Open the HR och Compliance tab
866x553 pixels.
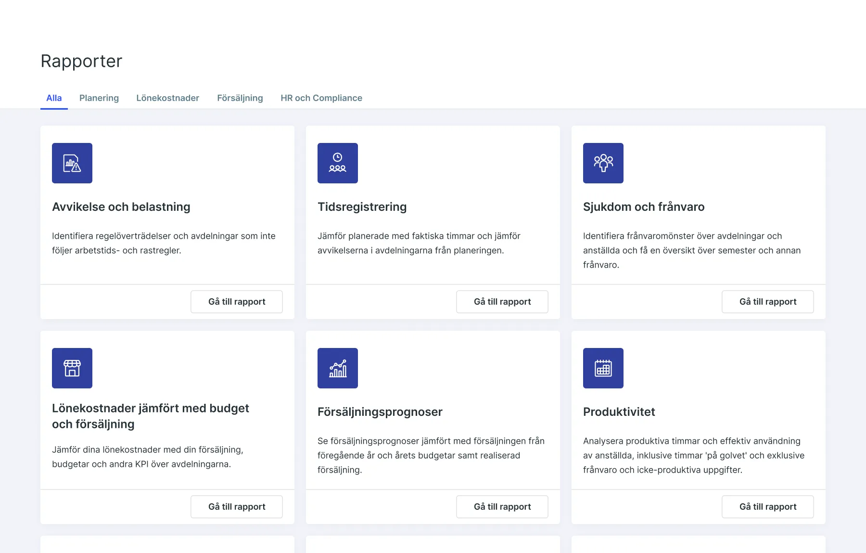click(321, 98)
